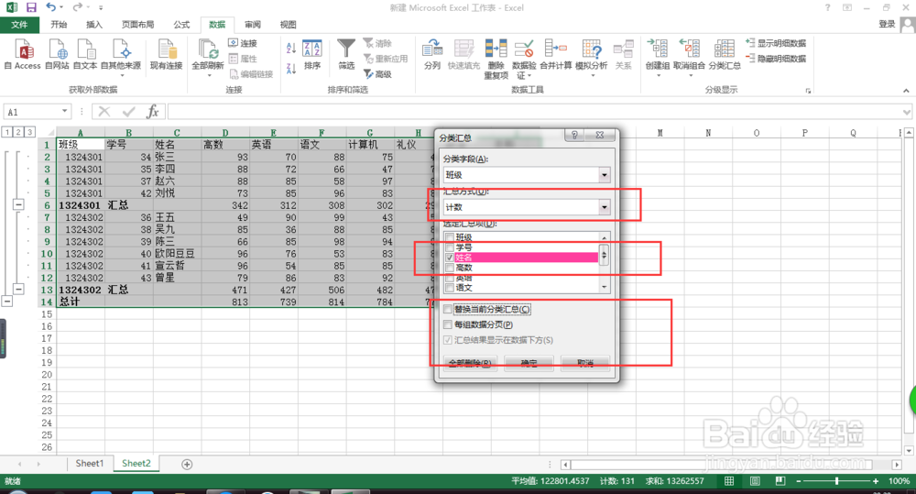Add a new sheet with plus icon
Viewport: 916px width, 494px height.
[187, 464]
